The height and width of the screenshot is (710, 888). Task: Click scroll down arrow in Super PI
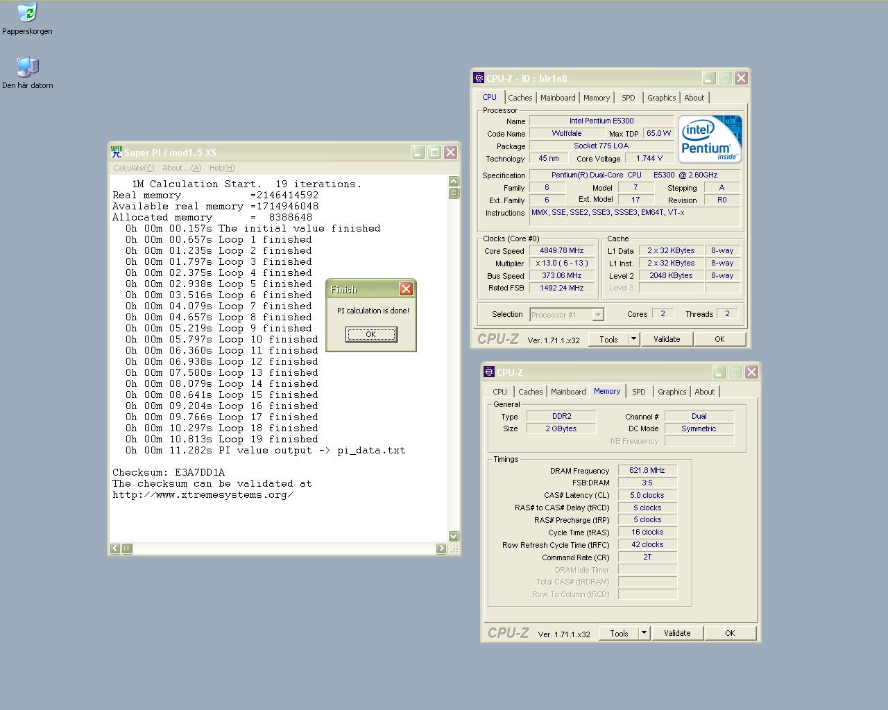coord(454,536)
